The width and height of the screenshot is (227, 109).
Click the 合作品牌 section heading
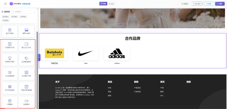pyautogui.click(x=133, y=38)
